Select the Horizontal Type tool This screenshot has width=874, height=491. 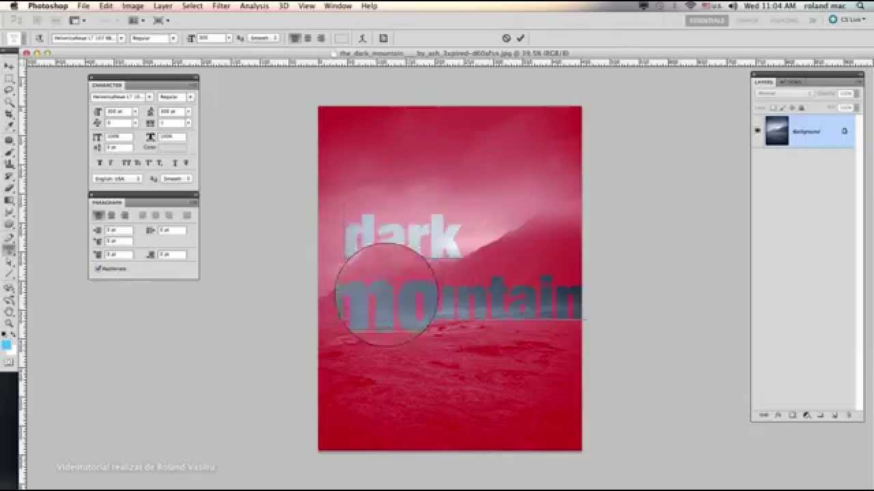pos(9,250)
